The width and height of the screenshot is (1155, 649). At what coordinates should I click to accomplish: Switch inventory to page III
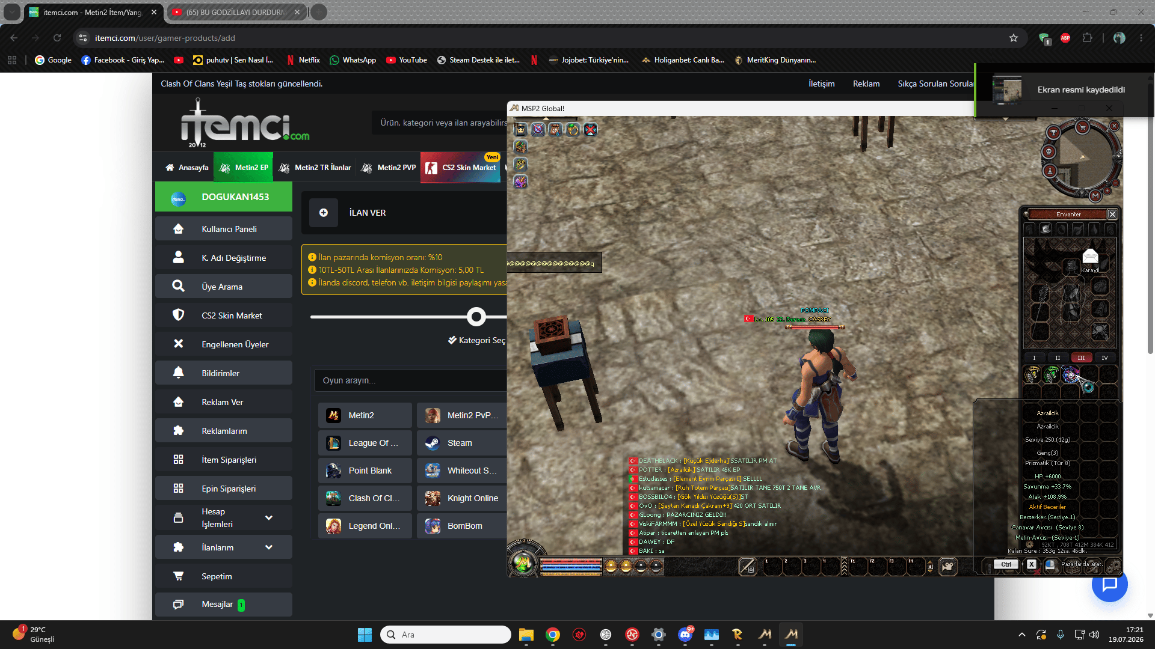click(1082, 358)
